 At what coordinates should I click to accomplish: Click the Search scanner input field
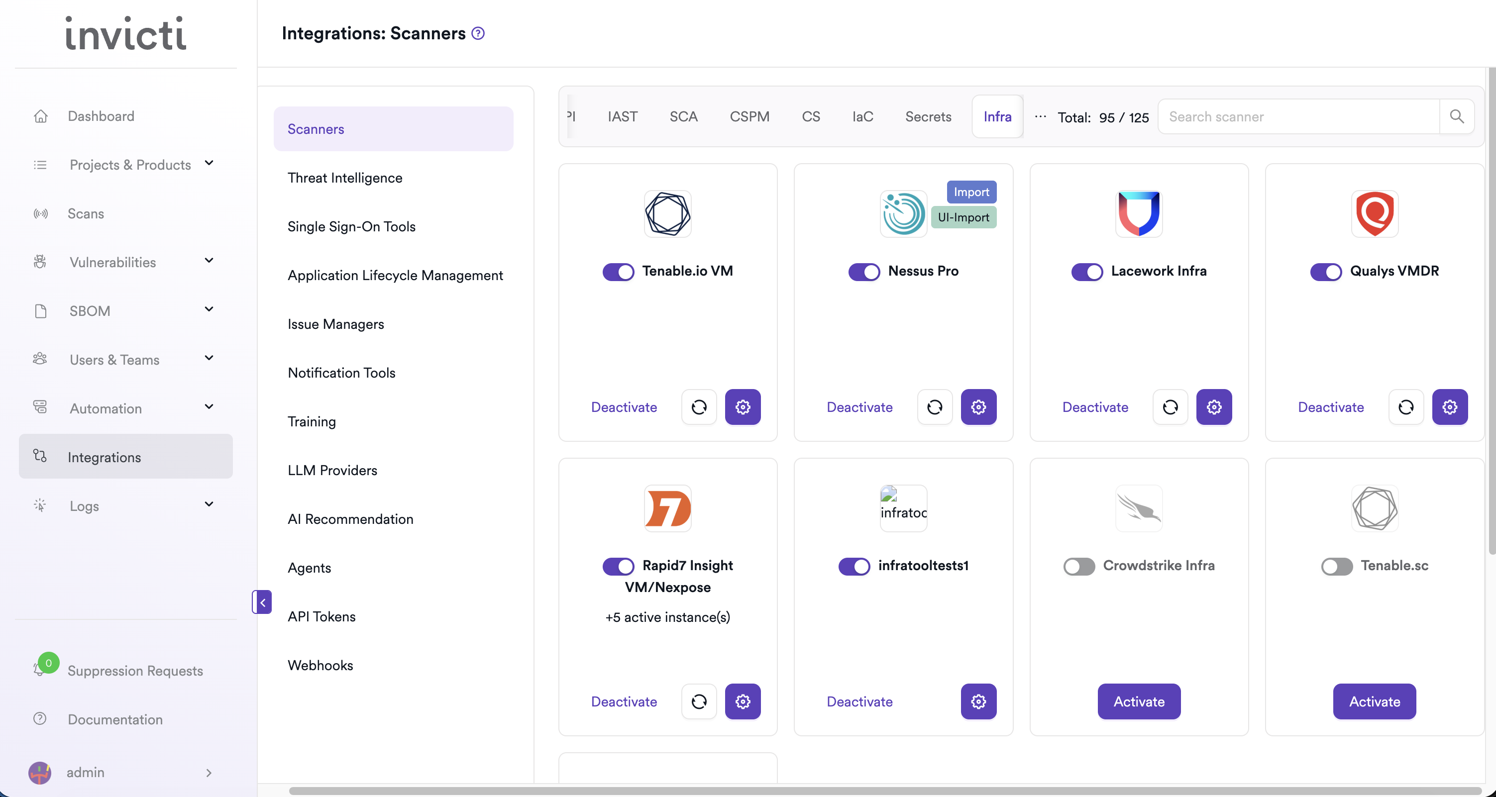pos(1298,117)
